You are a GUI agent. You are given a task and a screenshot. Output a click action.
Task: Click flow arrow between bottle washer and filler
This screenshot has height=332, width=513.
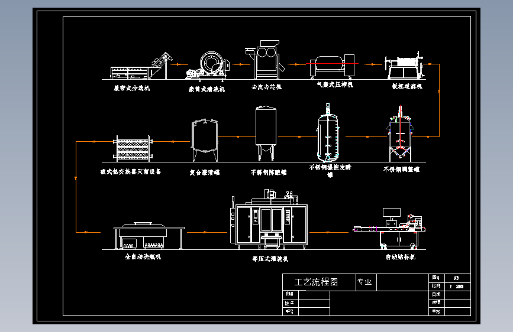point(207,232)
